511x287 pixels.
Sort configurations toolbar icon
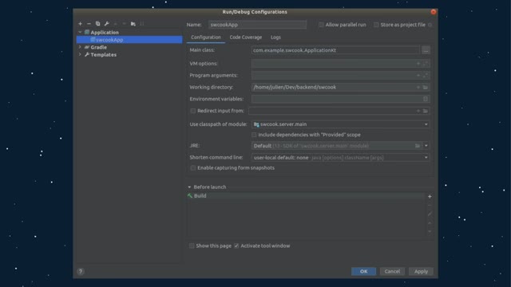[142, 24]
